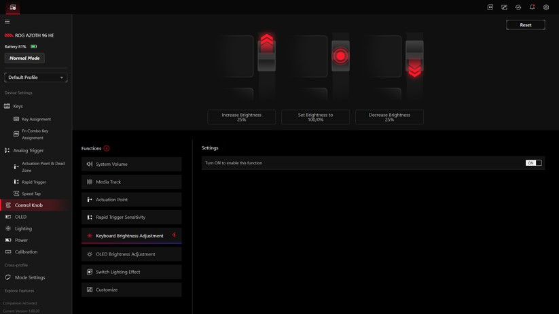Toggle the enable function ON switch
The width and height of the screenshot is (559, 314).
(533, 162)
